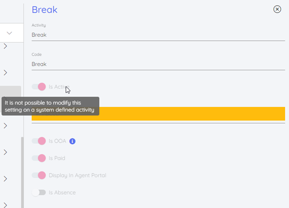Expand the topmost right-chevron sidebar row
This screenshot has width=289, height=208.
click(x=5, y=46)
